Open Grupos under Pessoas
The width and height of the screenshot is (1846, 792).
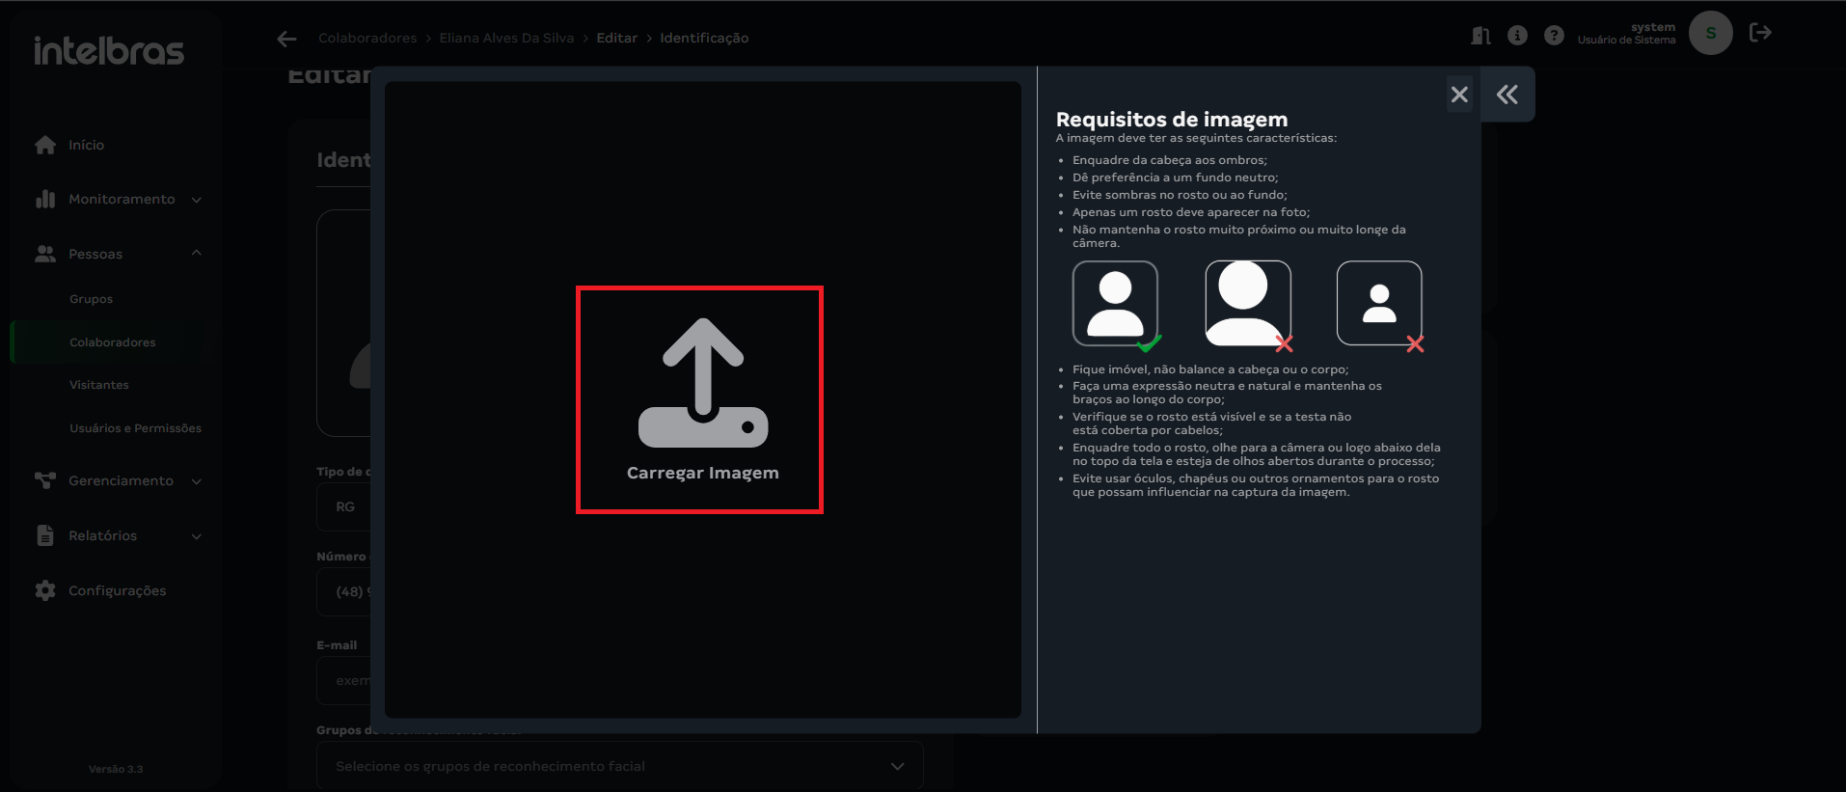click(91, 299)
